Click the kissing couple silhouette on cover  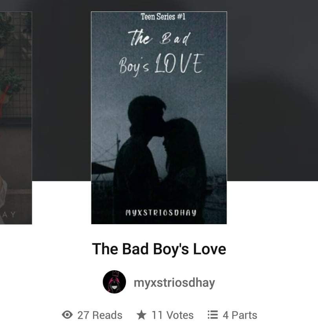pyautogui.click(x=159, y=160)
